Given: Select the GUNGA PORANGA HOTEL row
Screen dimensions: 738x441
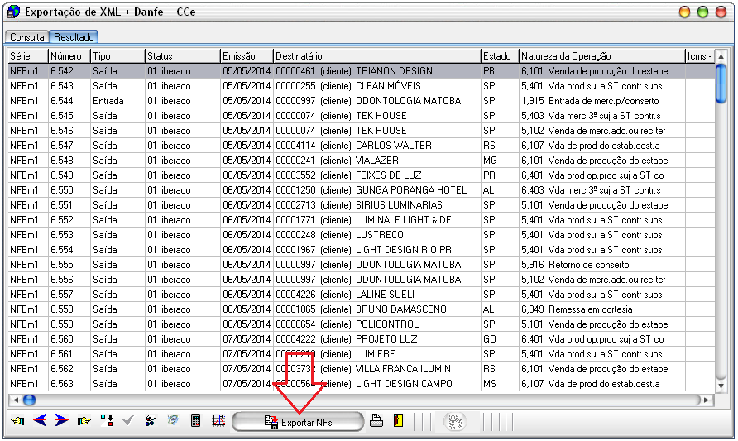Looking at the screenshot, I should coord(362,190).
